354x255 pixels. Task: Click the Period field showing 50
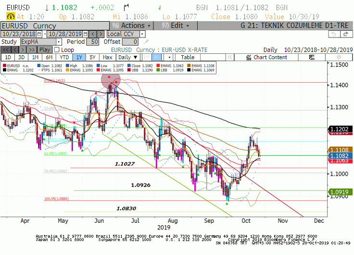[92, 42]
